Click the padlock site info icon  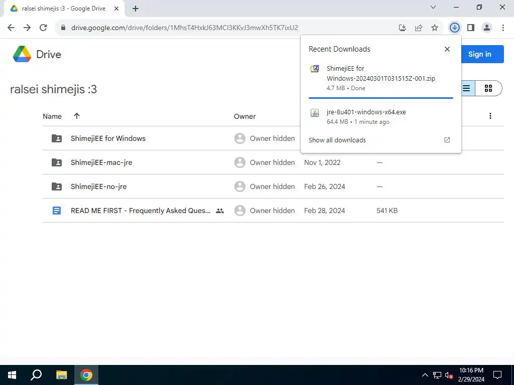click(63, 28)
